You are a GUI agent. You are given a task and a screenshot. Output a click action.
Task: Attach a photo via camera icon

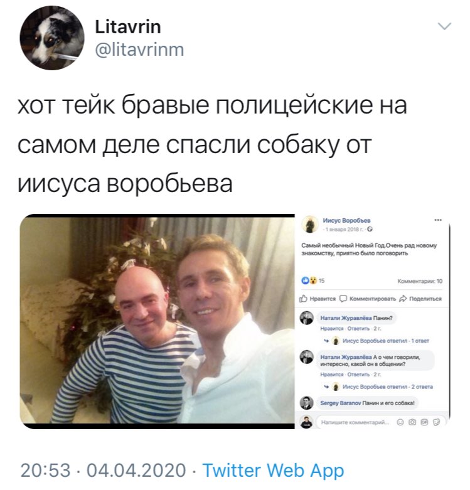pyautogui.click(x=412, y=422)
